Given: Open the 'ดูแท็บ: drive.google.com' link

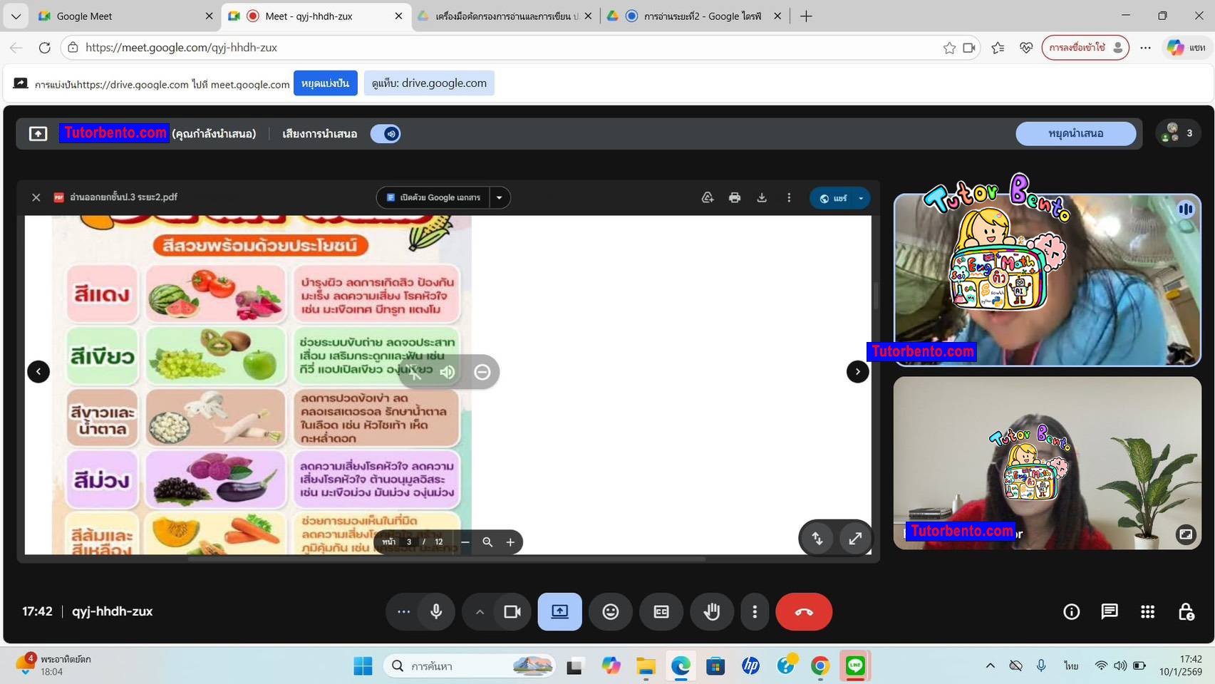Looking at the screenshot, I should point(429,83).
